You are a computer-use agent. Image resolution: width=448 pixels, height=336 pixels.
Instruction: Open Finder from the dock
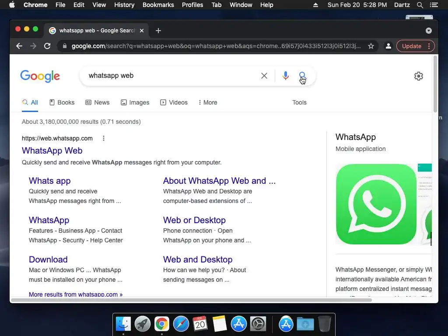[123, 324]
